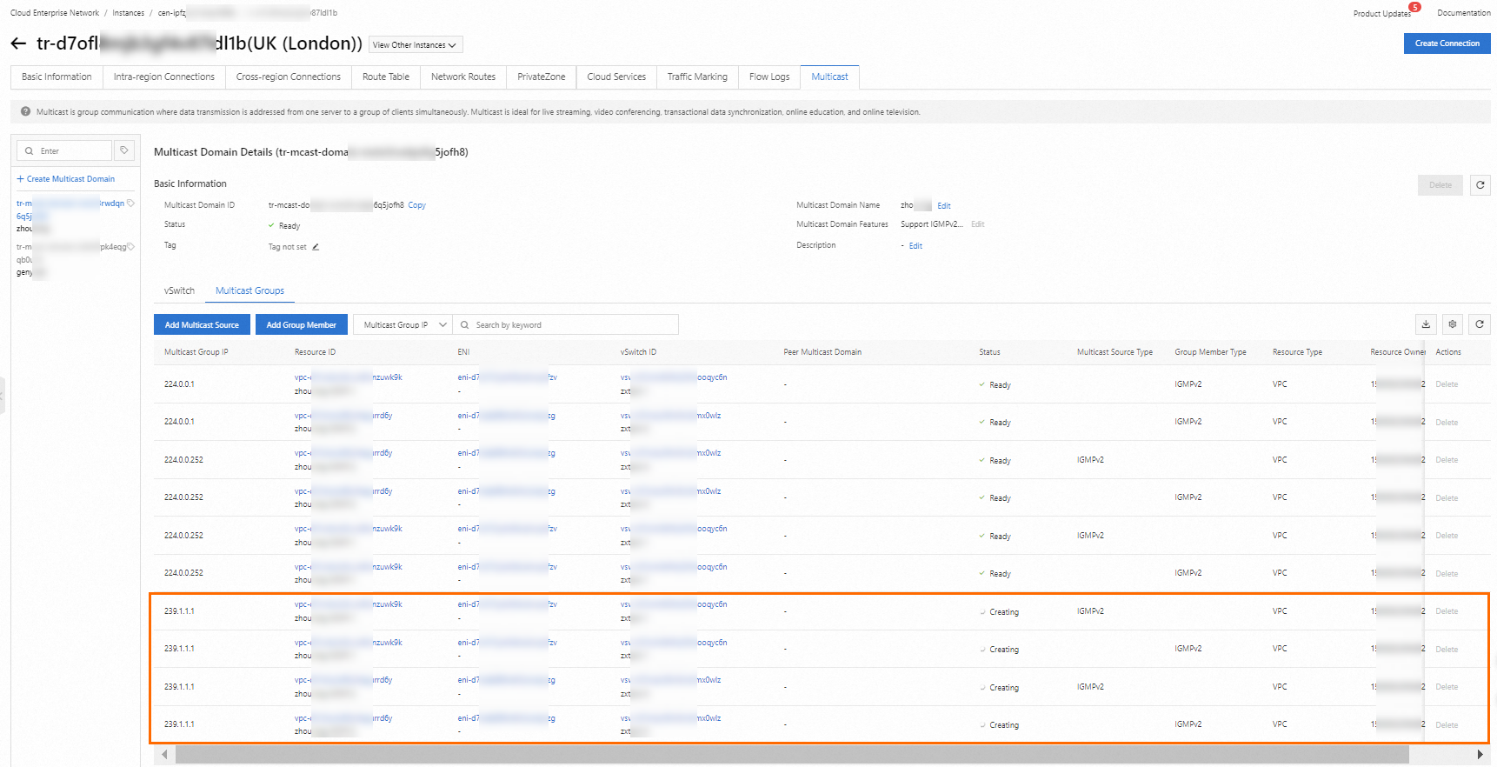Expand View Other Instances dropdown

point(416,44)
